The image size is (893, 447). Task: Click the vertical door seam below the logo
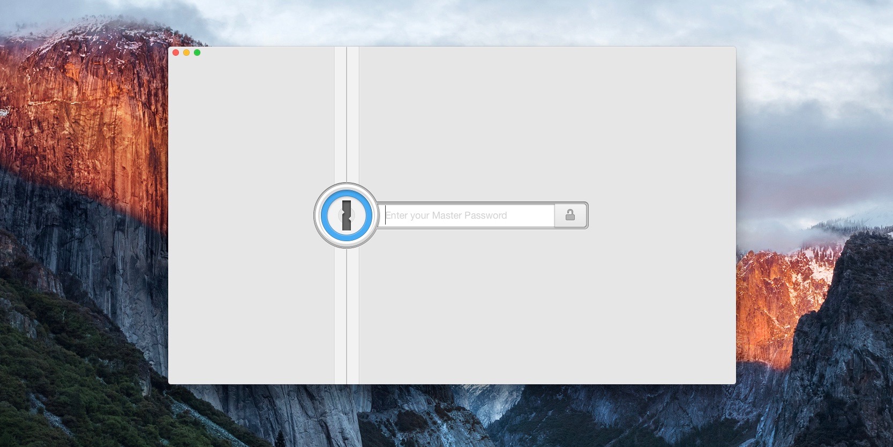[347, 316]
